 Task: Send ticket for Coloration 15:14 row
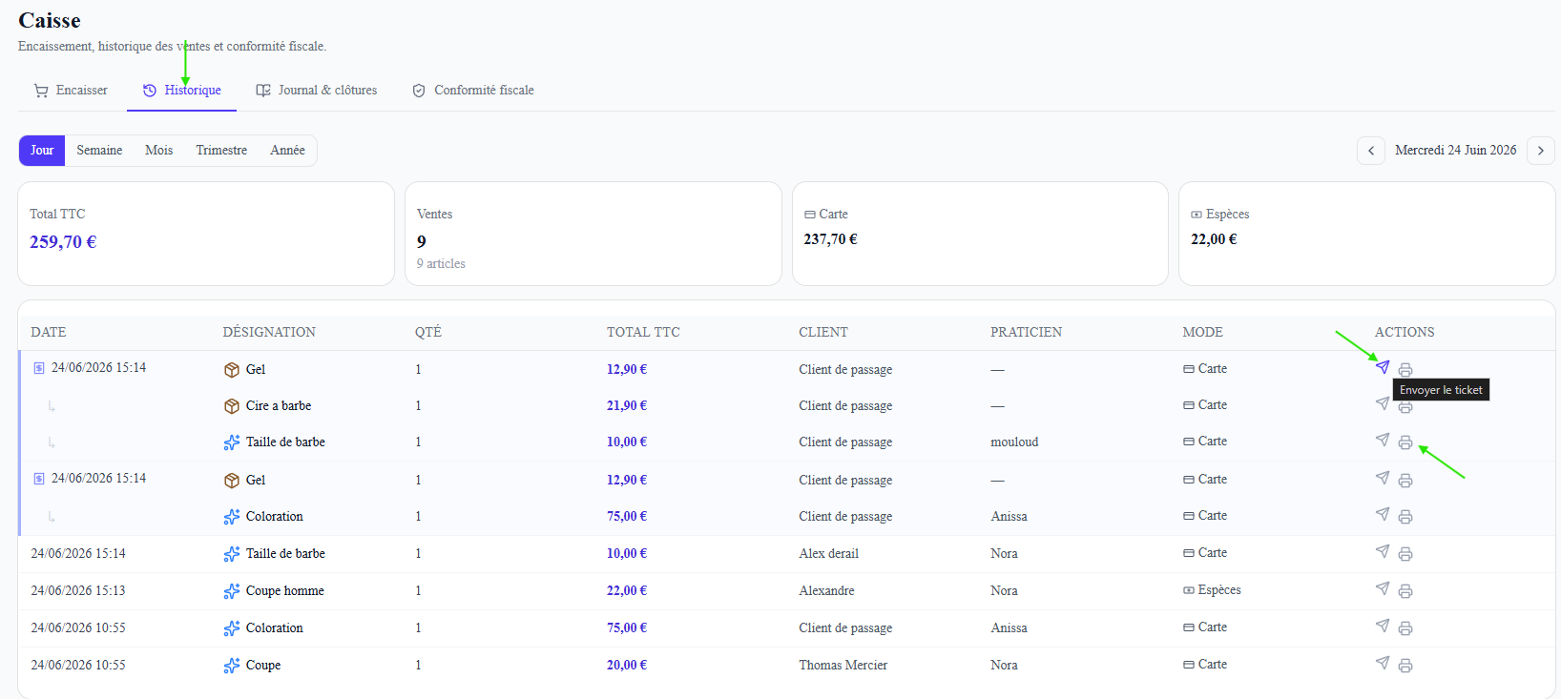[1383, 514]
